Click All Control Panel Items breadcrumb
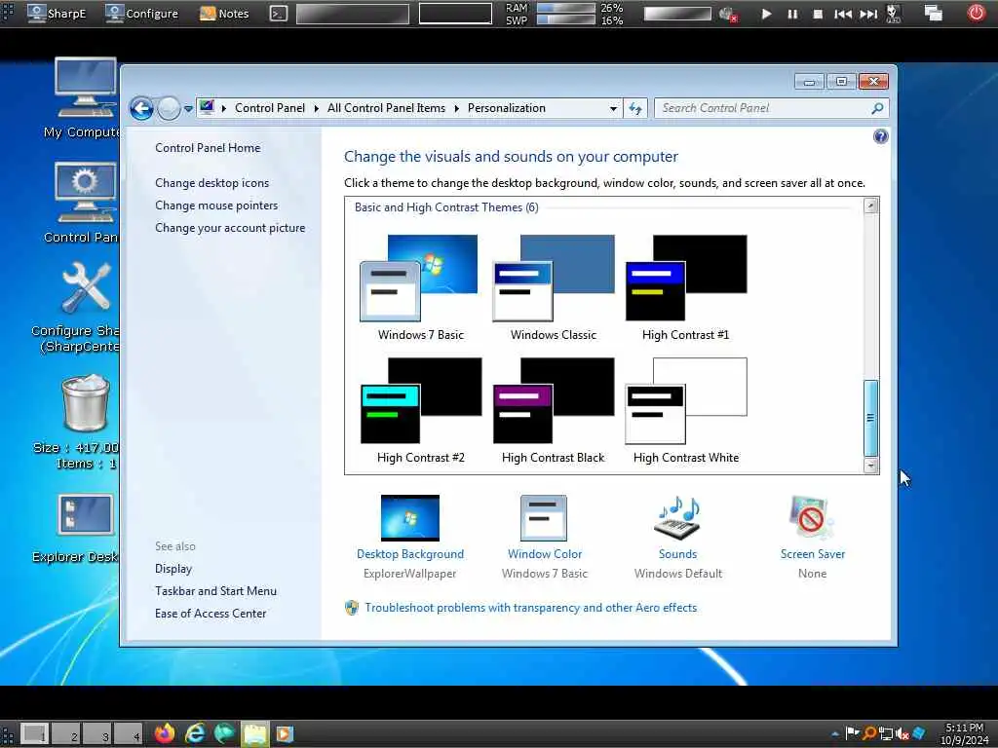Viewport: 998px width, 748px height. click(386, 108)
